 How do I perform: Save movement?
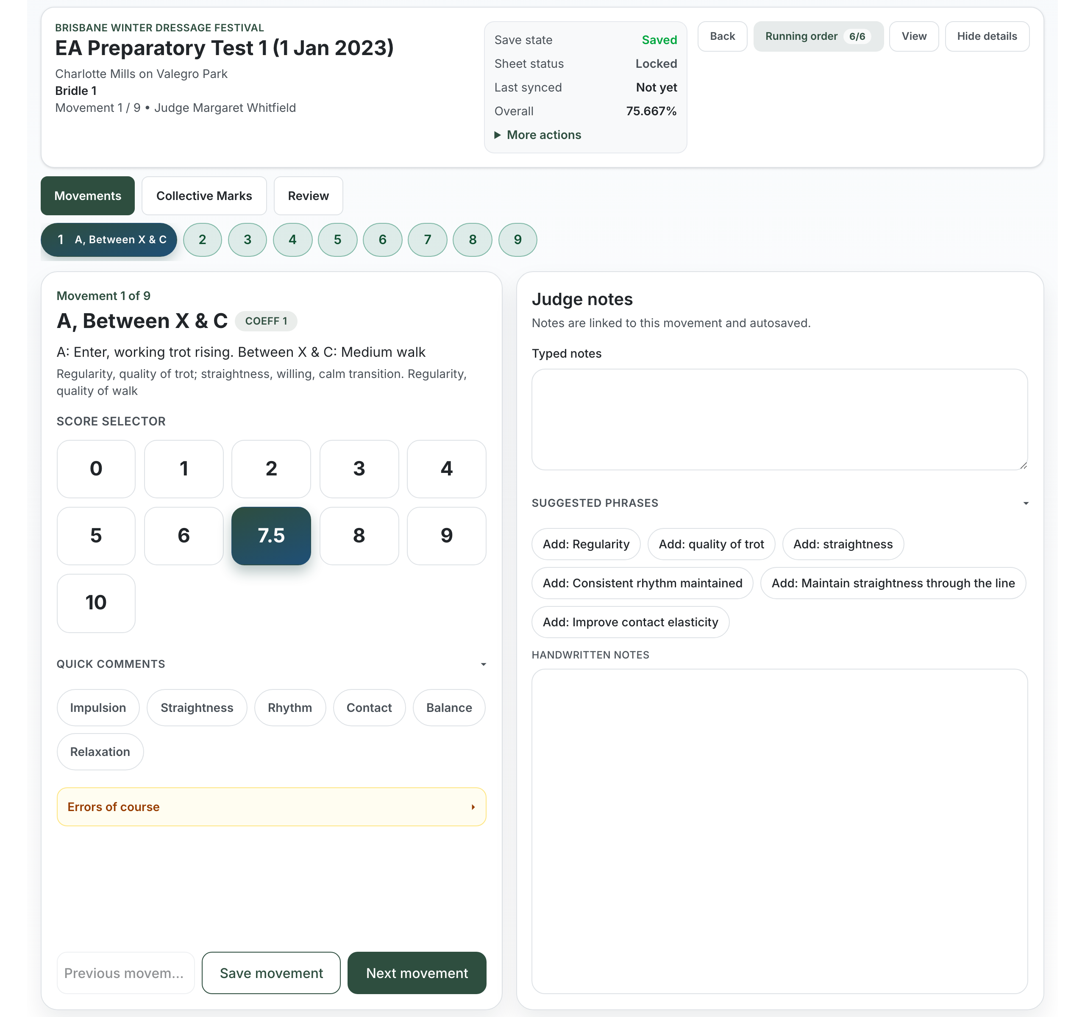271,973
